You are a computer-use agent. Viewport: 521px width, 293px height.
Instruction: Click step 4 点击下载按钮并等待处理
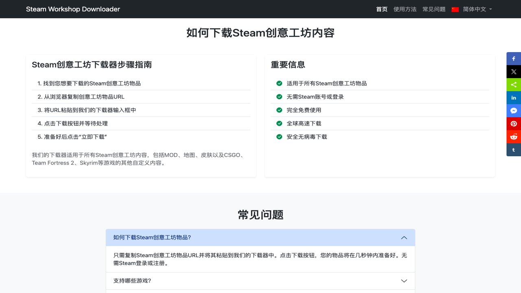141,123
